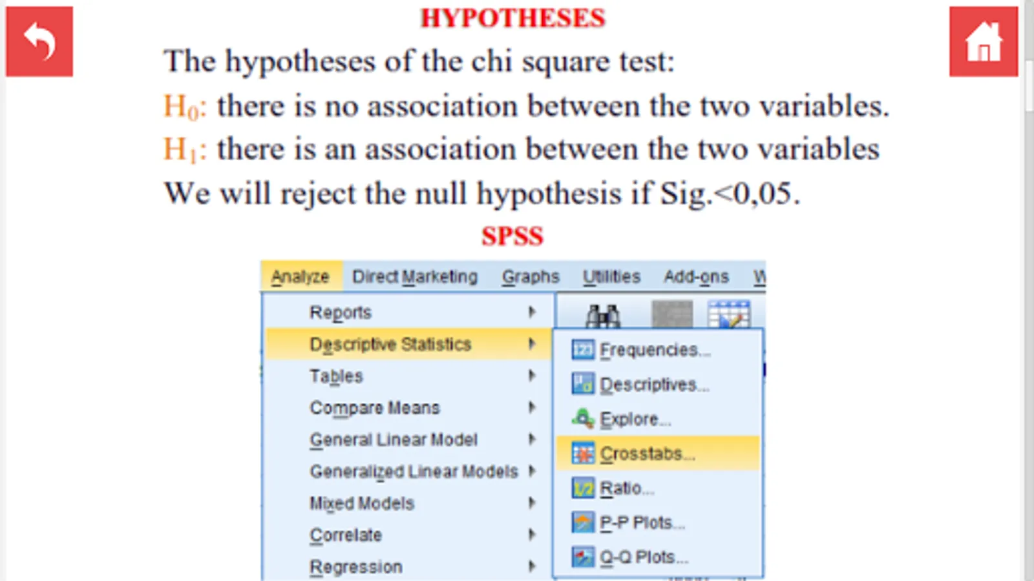Viewport: 1034px width, 581px height.
Task: Click the red SPSS heading
Action: click(512, 236)
